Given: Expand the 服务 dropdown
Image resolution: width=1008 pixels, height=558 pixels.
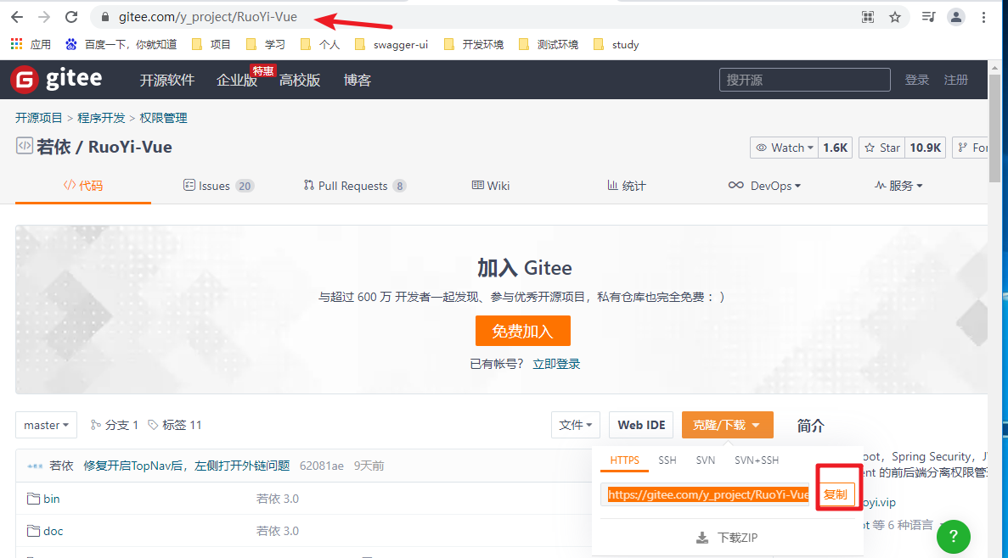Looking at the screenshot, I should point(898,186).
